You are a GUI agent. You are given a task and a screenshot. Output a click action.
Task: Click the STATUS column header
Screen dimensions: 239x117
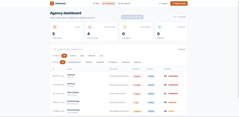coord(150,69)
